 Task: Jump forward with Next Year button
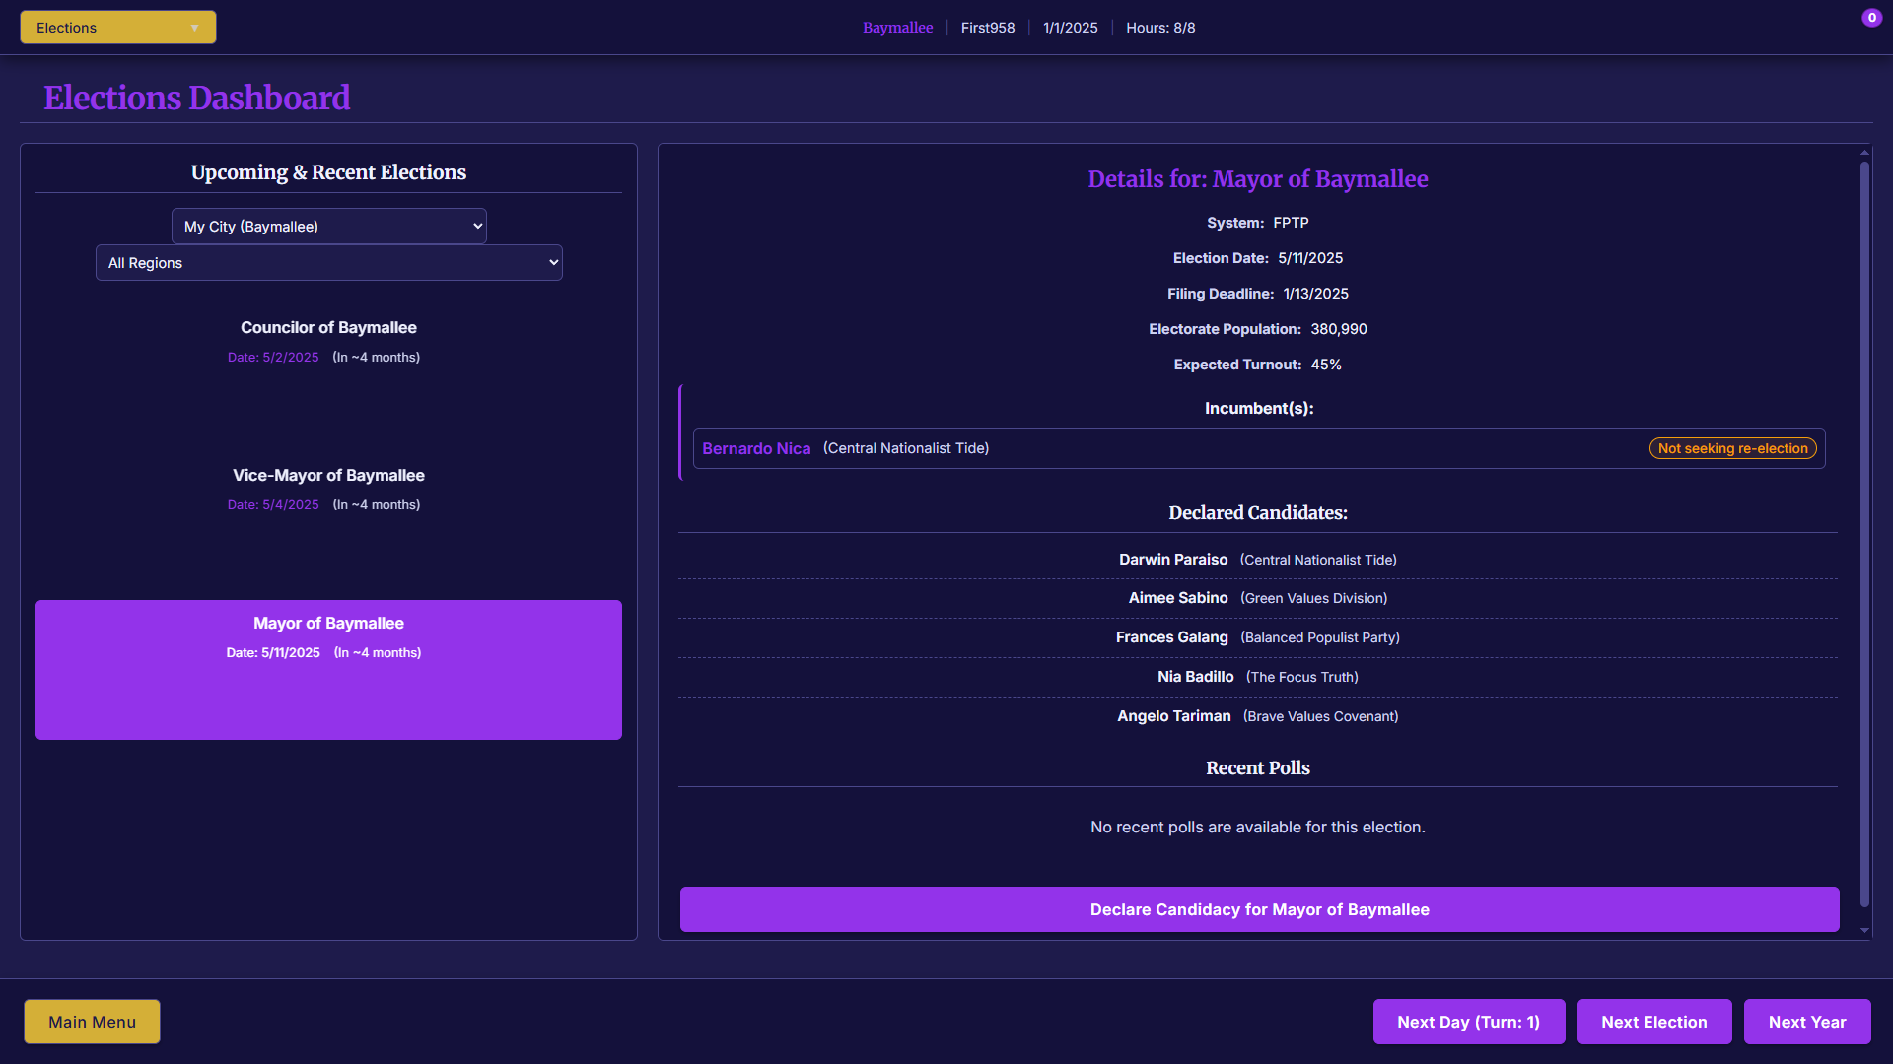1806,1022
